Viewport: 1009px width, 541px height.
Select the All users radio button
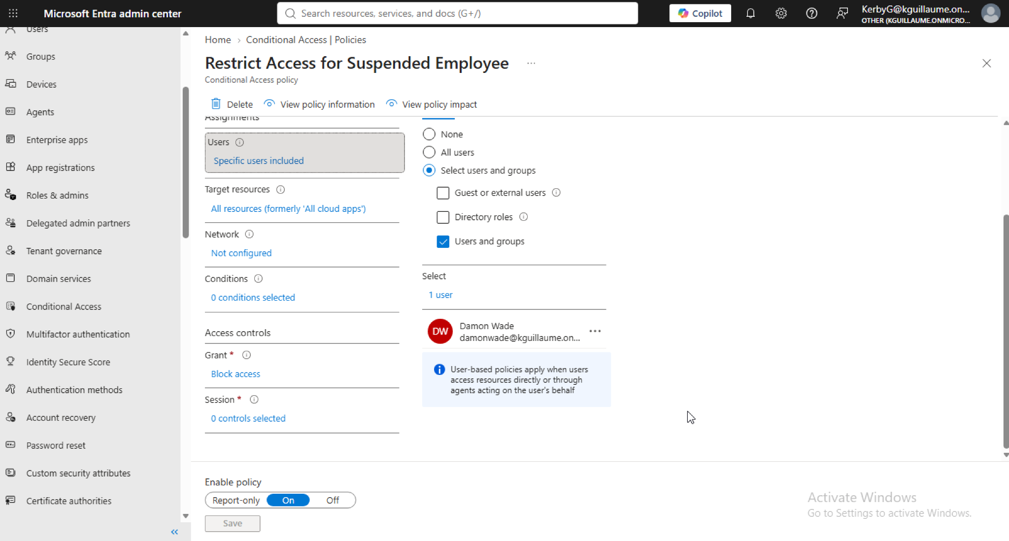click(429, 152)
